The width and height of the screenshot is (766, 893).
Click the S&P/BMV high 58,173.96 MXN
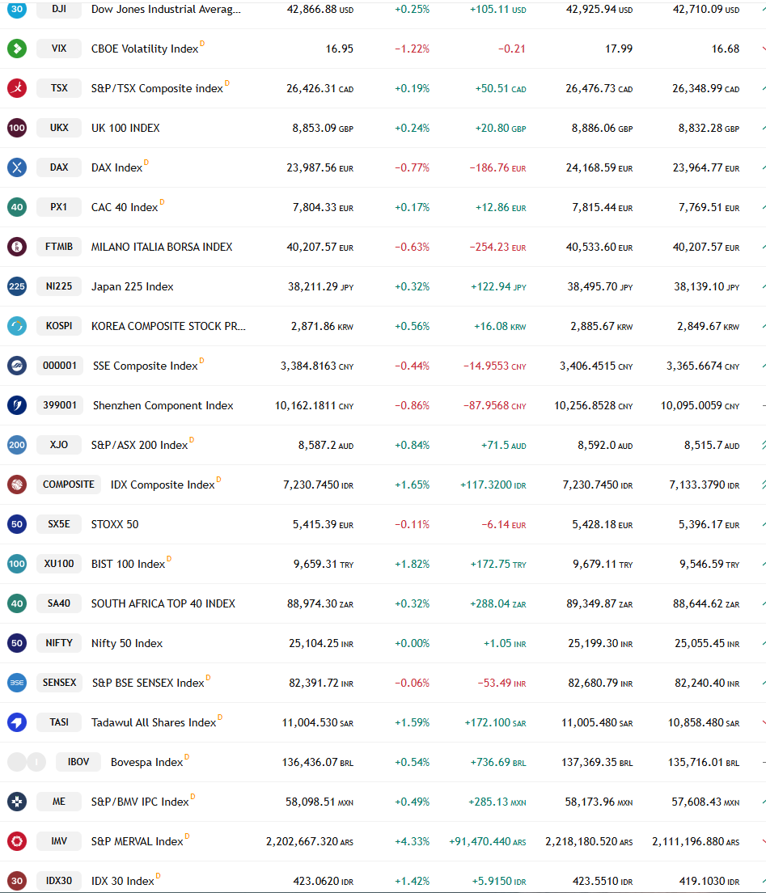tap(599, 802)
